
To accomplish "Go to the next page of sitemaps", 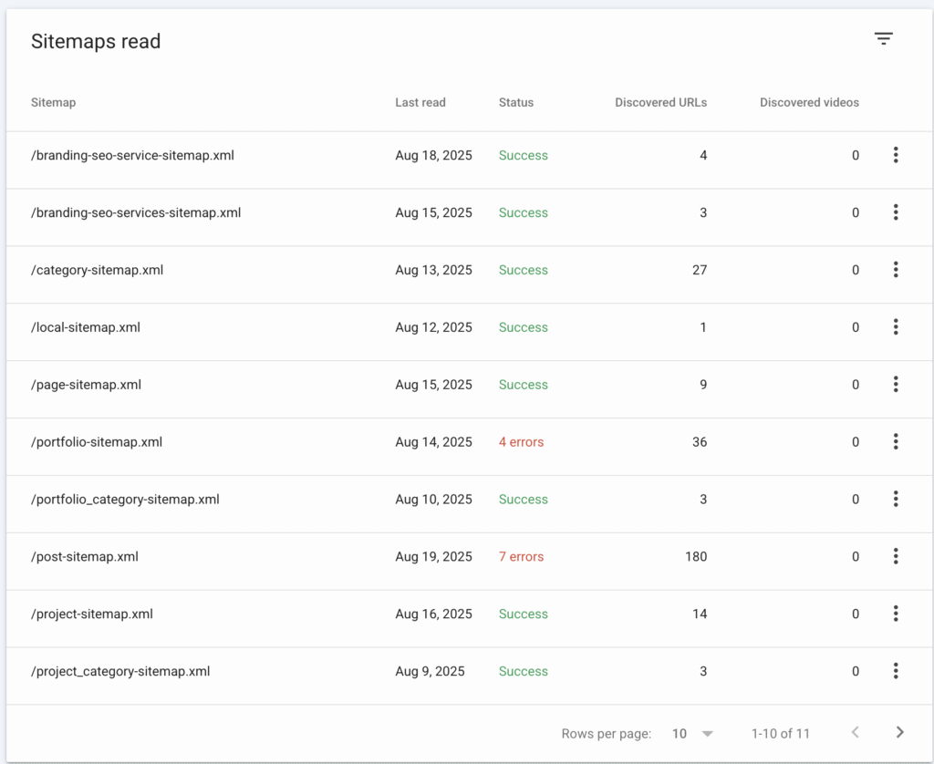I will coord(899,732).
